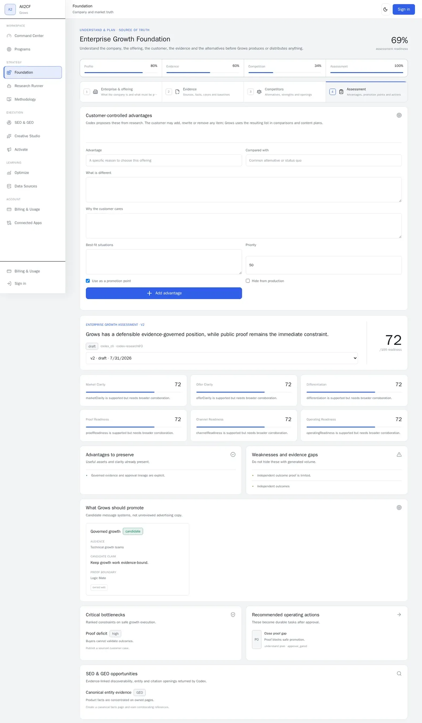Click the Sign in link in sidebar footer
This screenshot has height=723, width=422.
(x=33, y=284)
